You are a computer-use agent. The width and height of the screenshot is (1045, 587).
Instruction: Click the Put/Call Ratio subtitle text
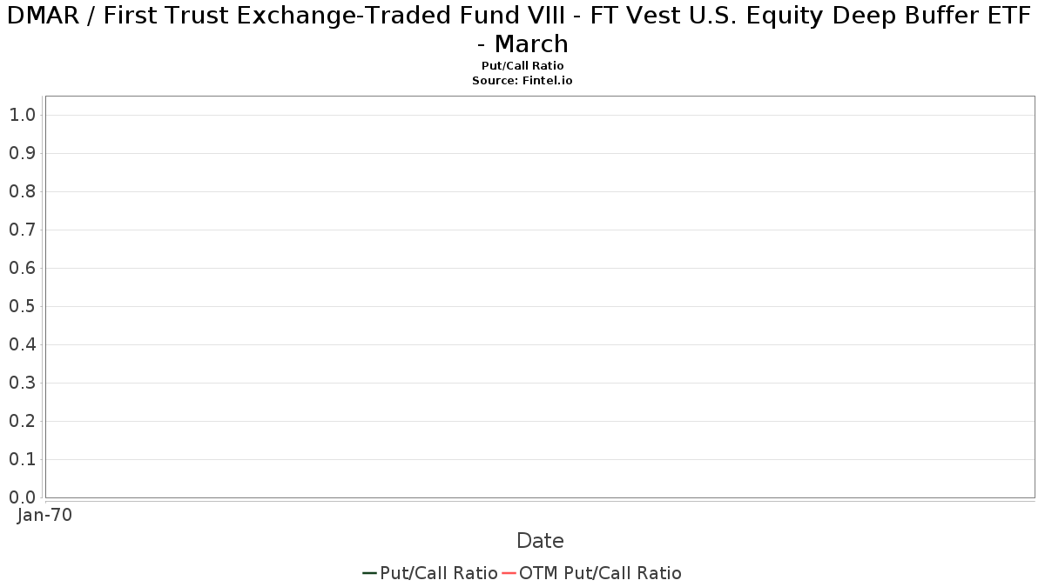(522, 66)
